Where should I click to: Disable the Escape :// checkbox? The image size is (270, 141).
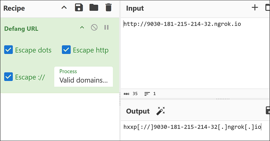click(x=8, y=77)
